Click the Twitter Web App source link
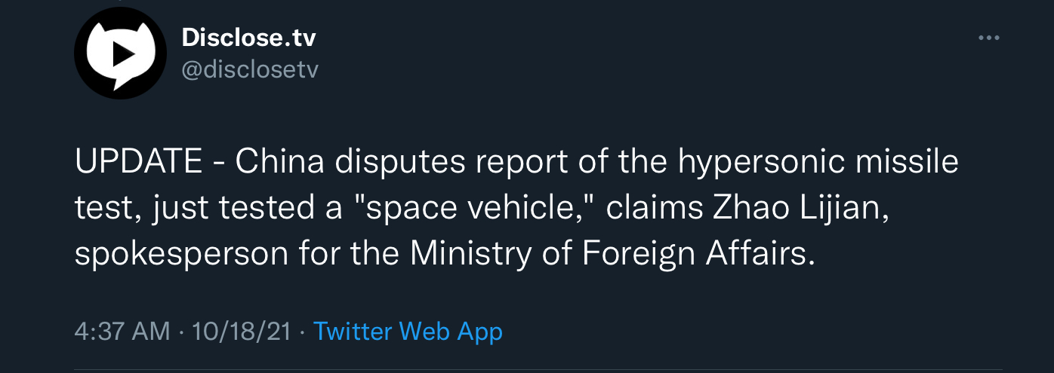The image size is (1054, 373). point(408,332)
